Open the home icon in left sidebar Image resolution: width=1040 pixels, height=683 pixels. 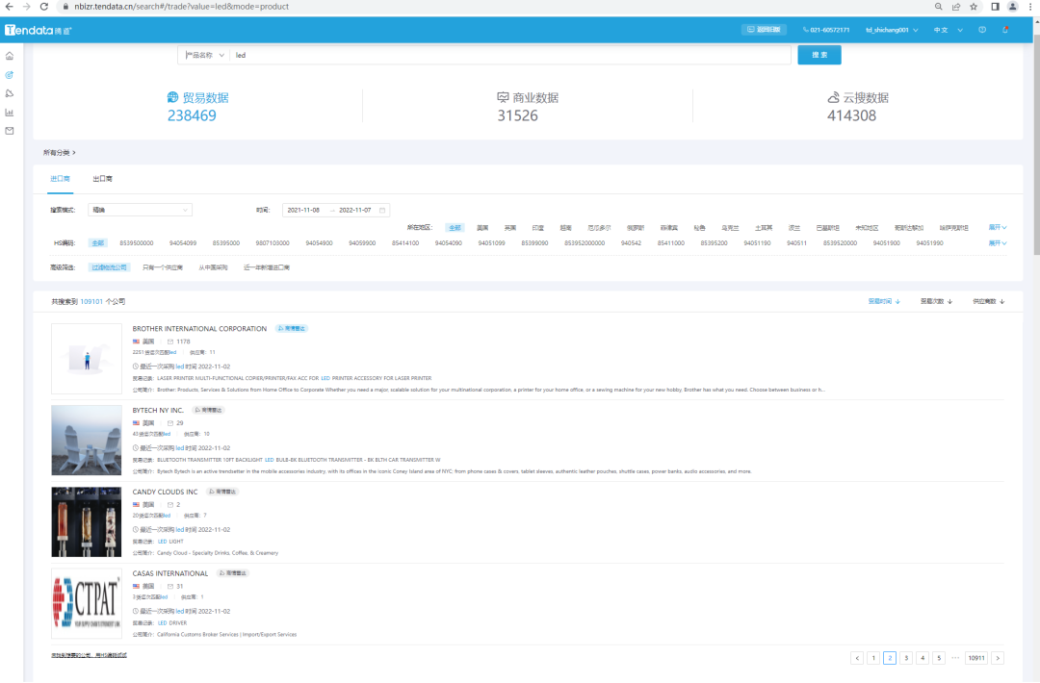point(10,57)
